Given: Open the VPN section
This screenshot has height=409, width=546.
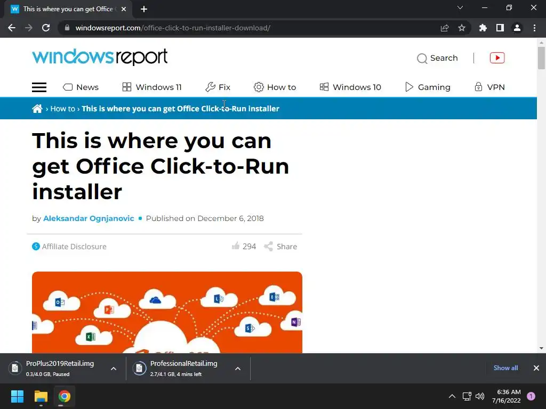Looking at the screenshot, I should [x=489, y=87].
